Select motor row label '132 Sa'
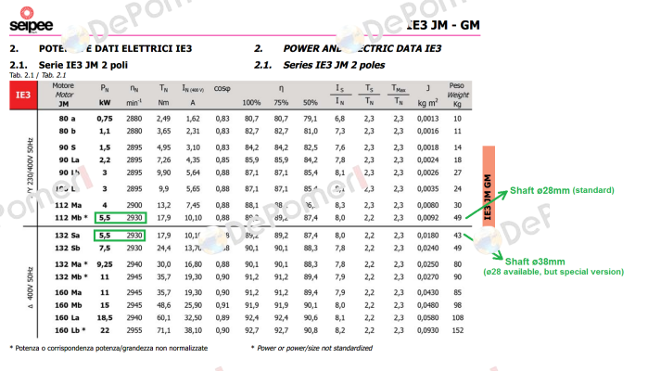 (x=68, y=236)
